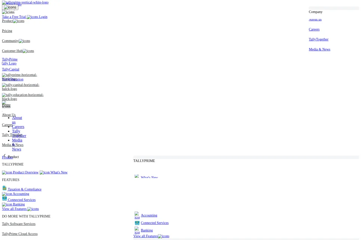Click the Connected Services icon in the FEATURES list
The height and width of the screenshot is (240, 361).
(x=5, y=199)
